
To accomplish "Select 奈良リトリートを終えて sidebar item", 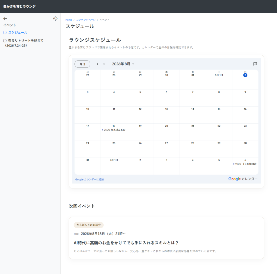I will (x=23, y=43).
